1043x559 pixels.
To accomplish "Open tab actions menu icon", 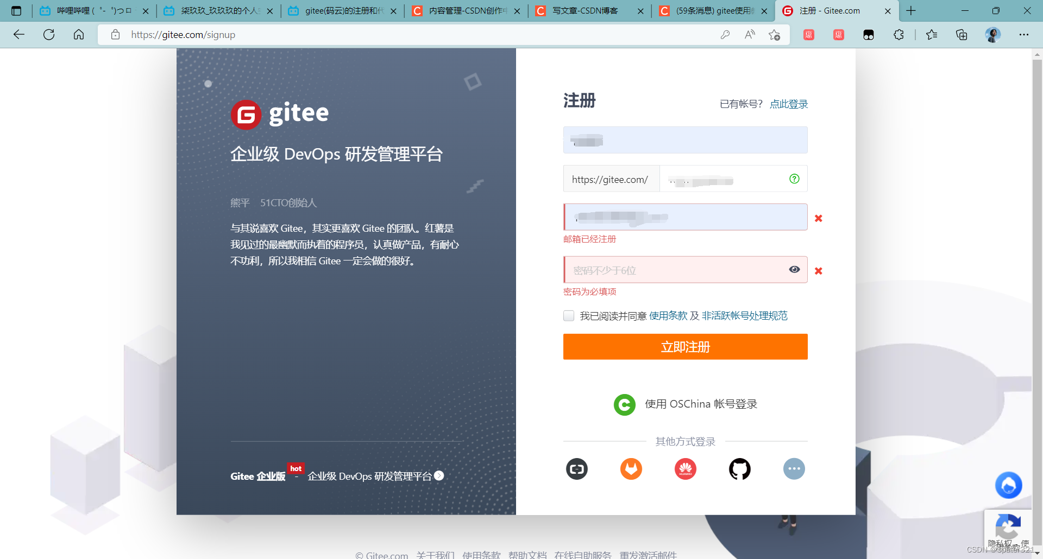I will [x=16, y=11].
